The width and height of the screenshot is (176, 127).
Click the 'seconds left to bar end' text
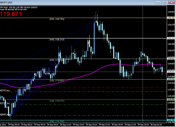(x=16, y=10)
